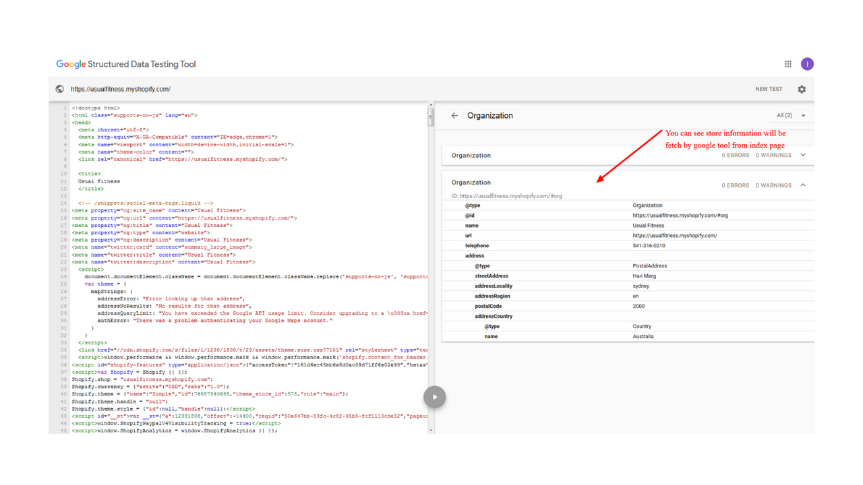
Task: Click the back arrow beside Organization heading
Action: point(455,115)
